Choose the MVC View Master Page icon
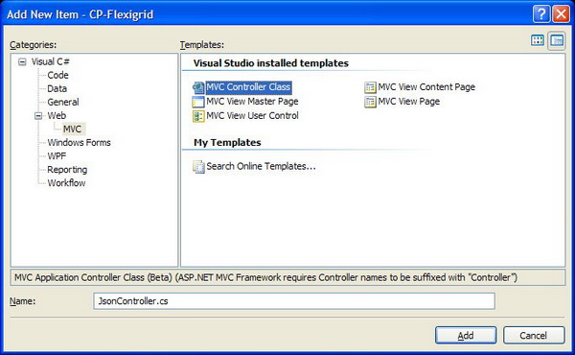575x355 pixels. (198, 102)
